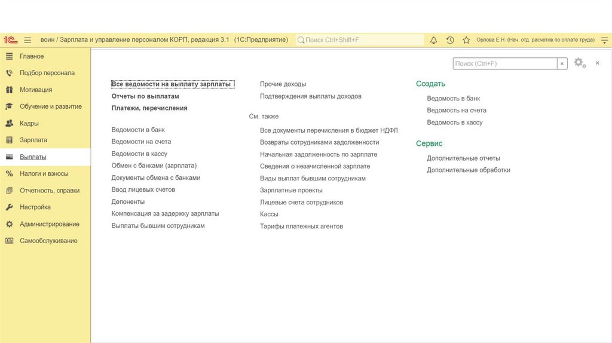Open Все ведомости на выплату зарплаты

coord(171,84)
